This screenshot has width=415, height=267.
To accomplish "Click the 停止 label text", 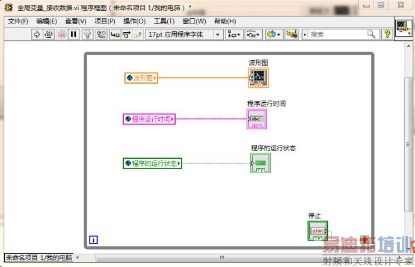I will (315, 216).
